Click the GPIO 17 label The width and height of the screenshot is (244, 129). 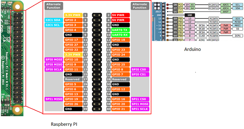(x=73, y=40)
